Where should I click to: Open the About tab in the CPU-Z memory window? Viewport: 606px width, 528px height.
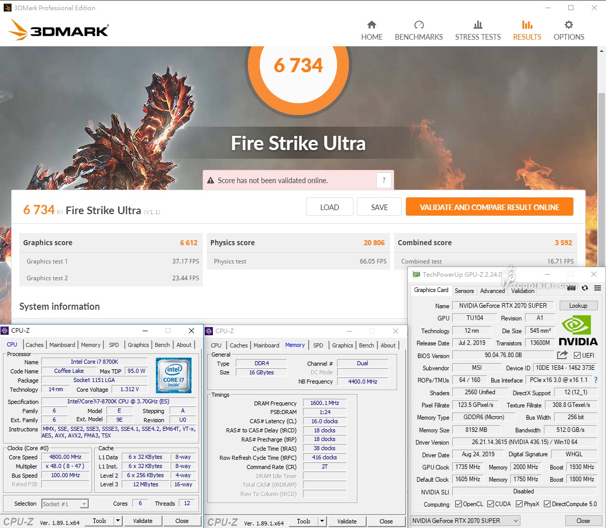pos(388,345)
